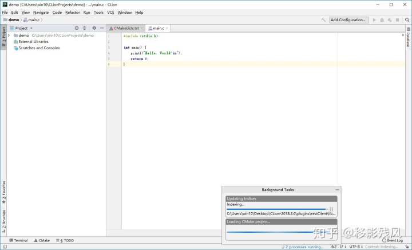Hide the Project panel with minus icon
Screen dimensions: 412x250
click(102, 28)
